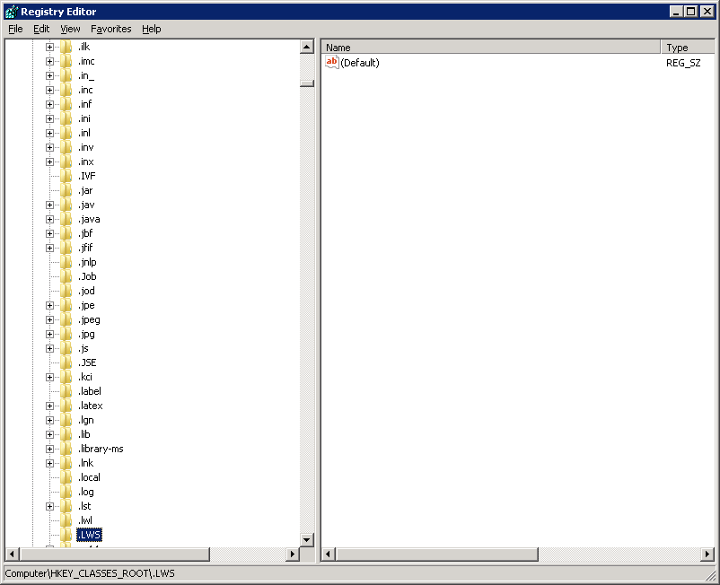Expand the .inf key
720x585 pixels.
point(49,104)
